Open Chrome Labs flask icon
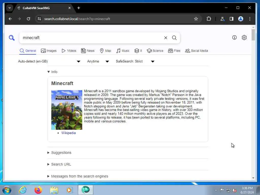The width and height of the screenshot is (260, 195). (x=222, y=19)
